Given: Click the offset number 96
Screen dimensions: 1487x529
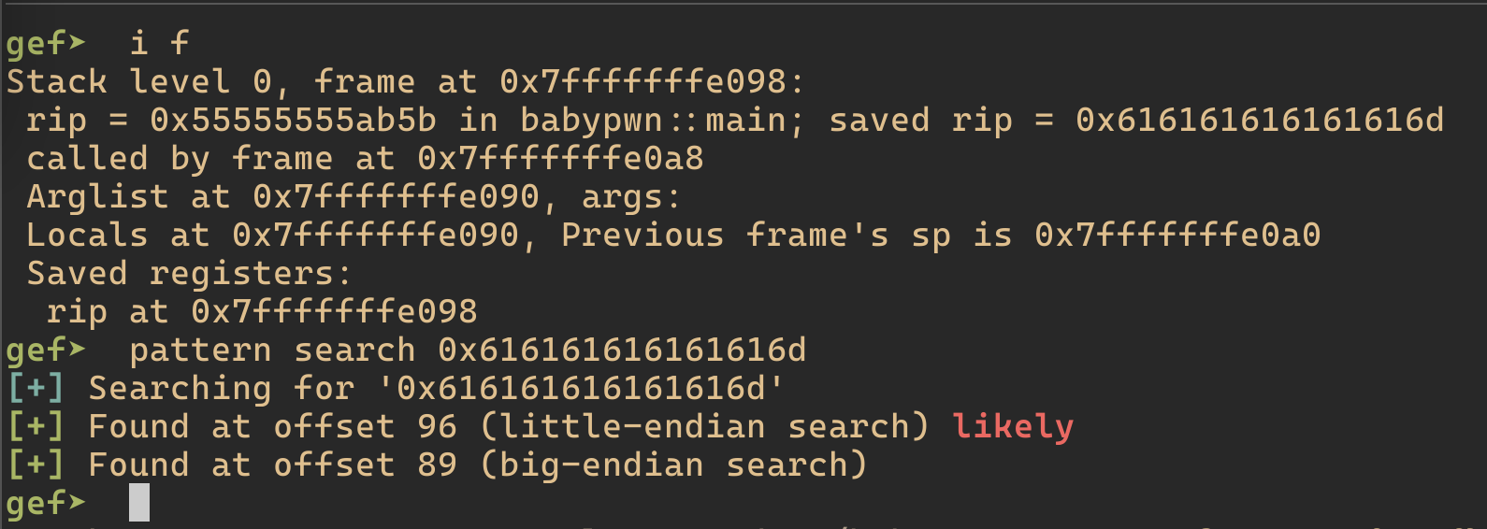Looking at the screenshot, I should click(437, 426).
